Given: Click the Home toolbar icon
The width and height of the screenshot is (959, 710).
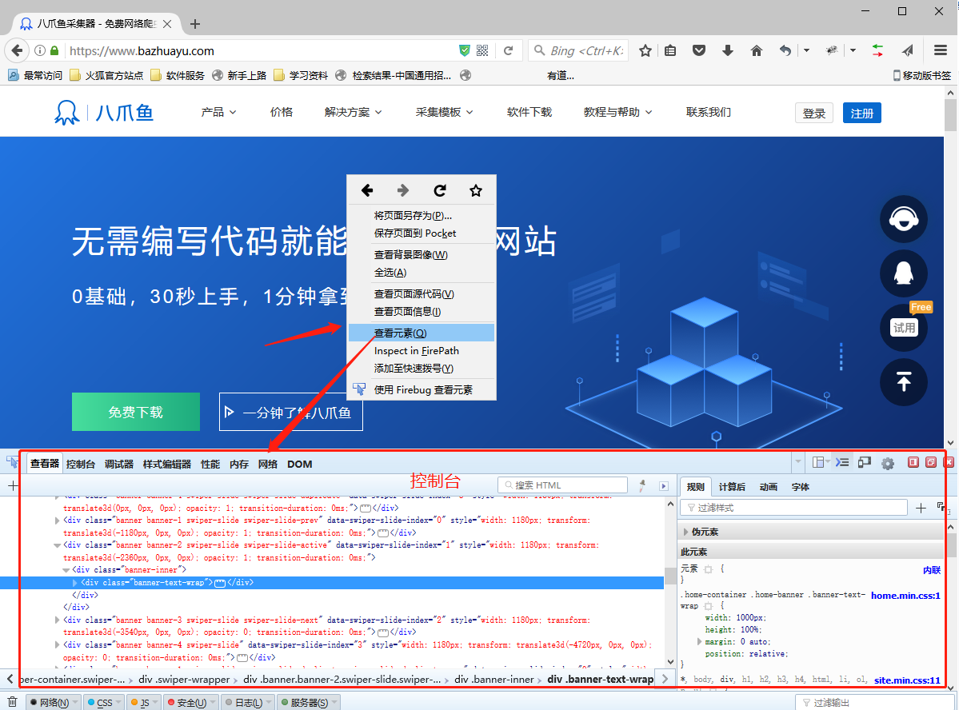Looking at the screenshot, I should (x=757, y=50).
